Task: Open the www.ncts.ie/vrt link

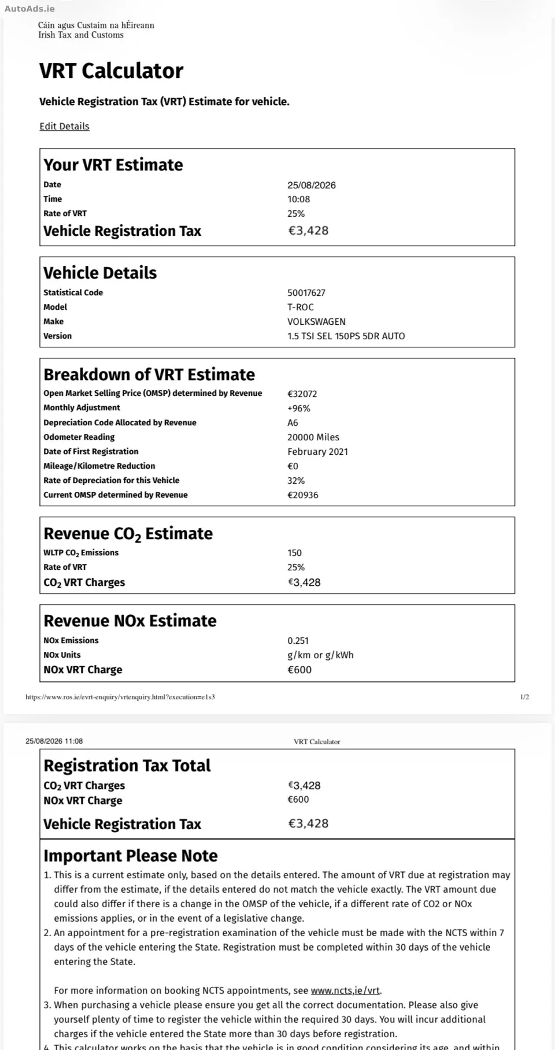Action: click(x=346, y=990)
